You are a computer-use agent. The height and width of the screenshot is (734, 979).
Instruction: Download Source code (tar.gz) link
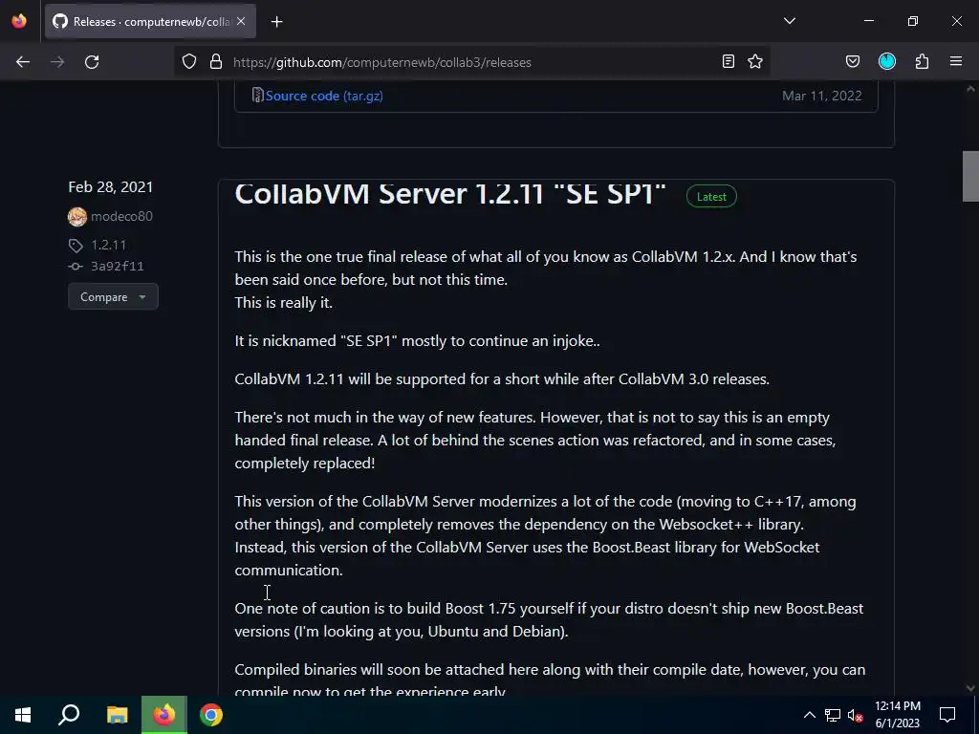(x=324, y=96)
